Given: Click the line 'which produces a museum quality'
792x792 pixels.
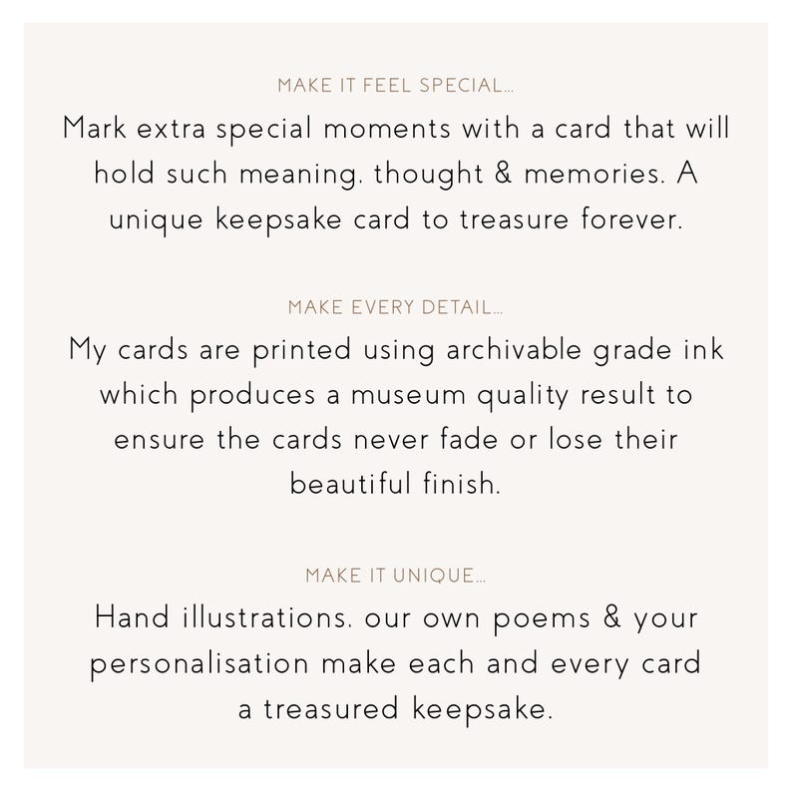Looking at the screenshot, I should pos(396,394).
